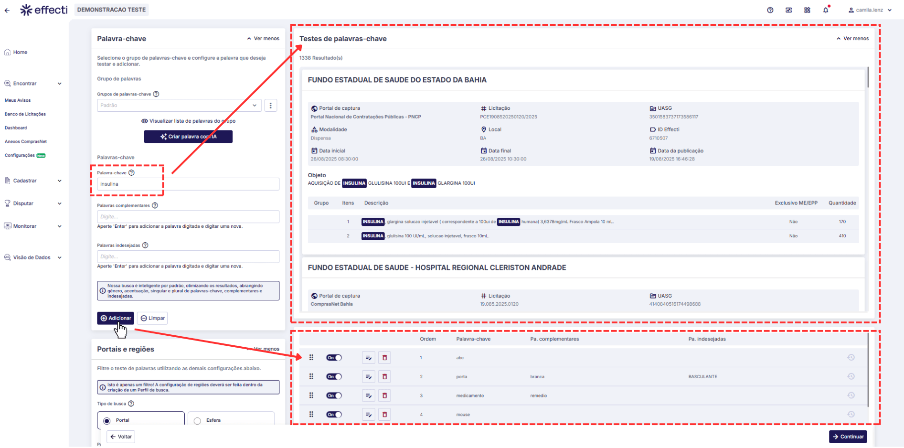904x448 pixels.
Task: Disable the 'medicamento' keyword switch
Action: point(334,395)
